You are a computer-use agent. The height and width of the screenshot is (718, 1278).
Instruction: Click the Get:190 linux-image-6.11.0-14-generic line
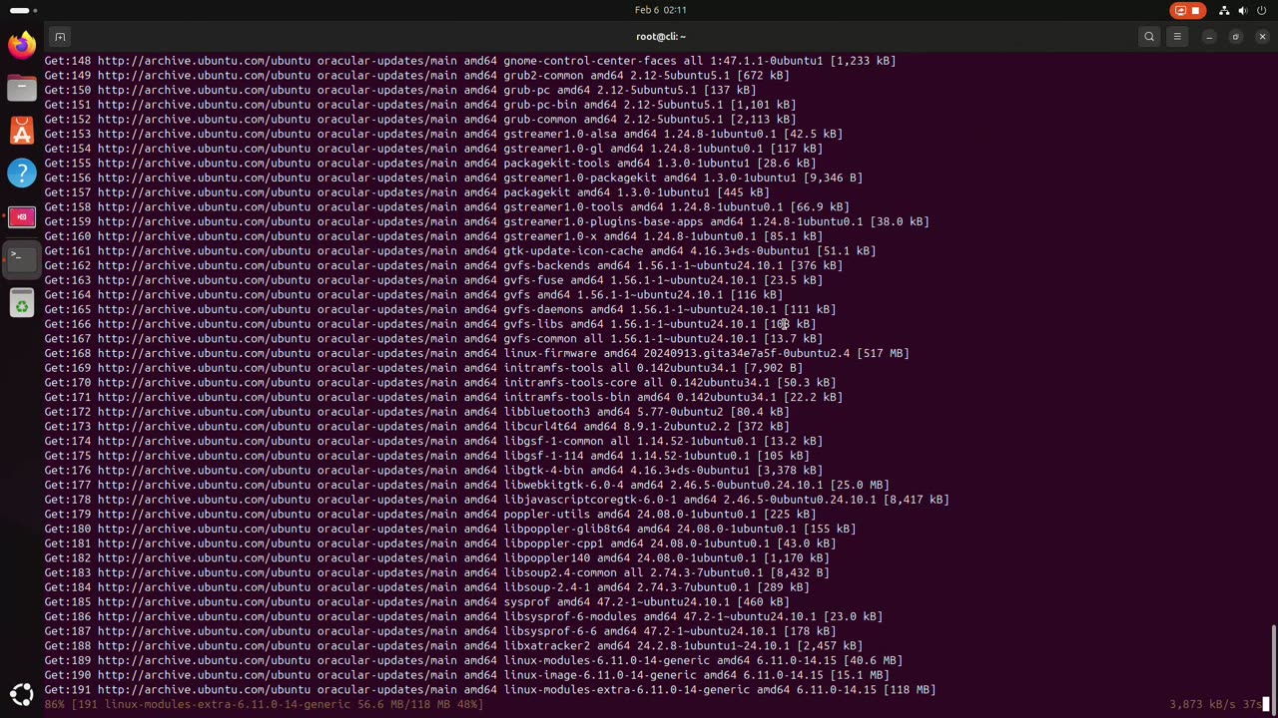(466, 675)
